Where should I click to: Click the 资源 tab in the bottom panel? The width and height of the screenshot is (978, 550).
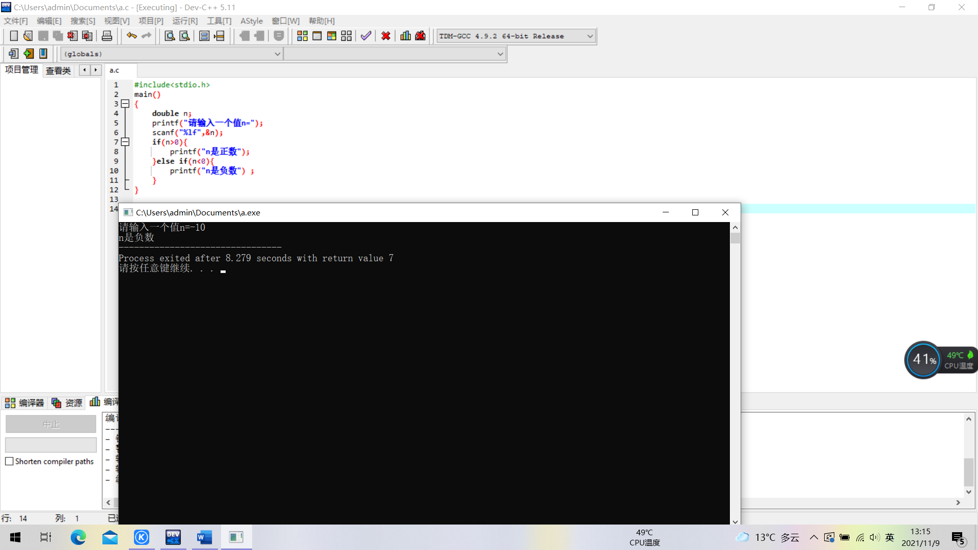point(67,403)
